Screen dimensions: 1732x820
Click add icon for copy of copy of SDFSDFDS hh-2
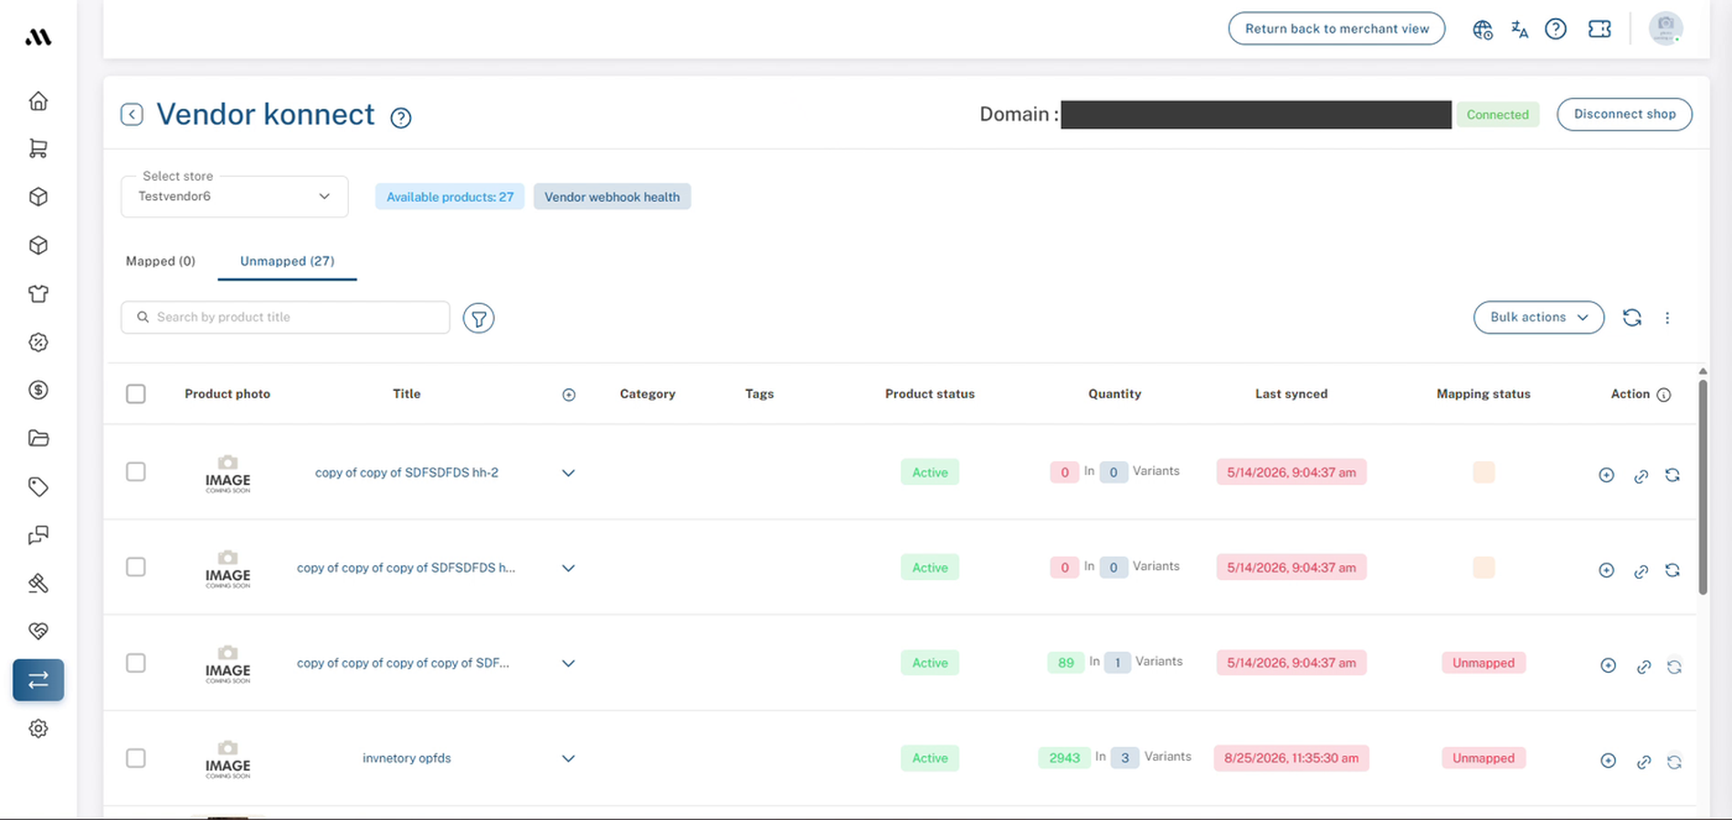point(1606,475)
